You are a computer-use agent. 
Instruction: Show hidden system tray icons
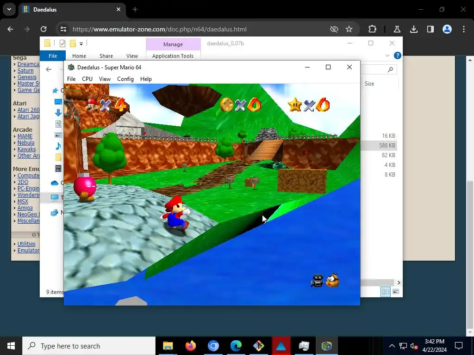pyautogui.click(x=392, y=346)
